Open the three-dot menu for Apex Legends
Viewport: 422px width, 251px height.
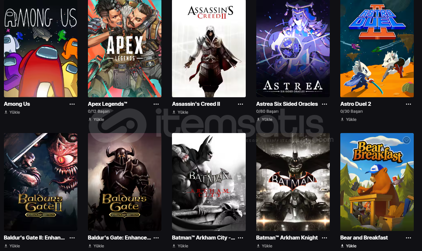point(156,104)
